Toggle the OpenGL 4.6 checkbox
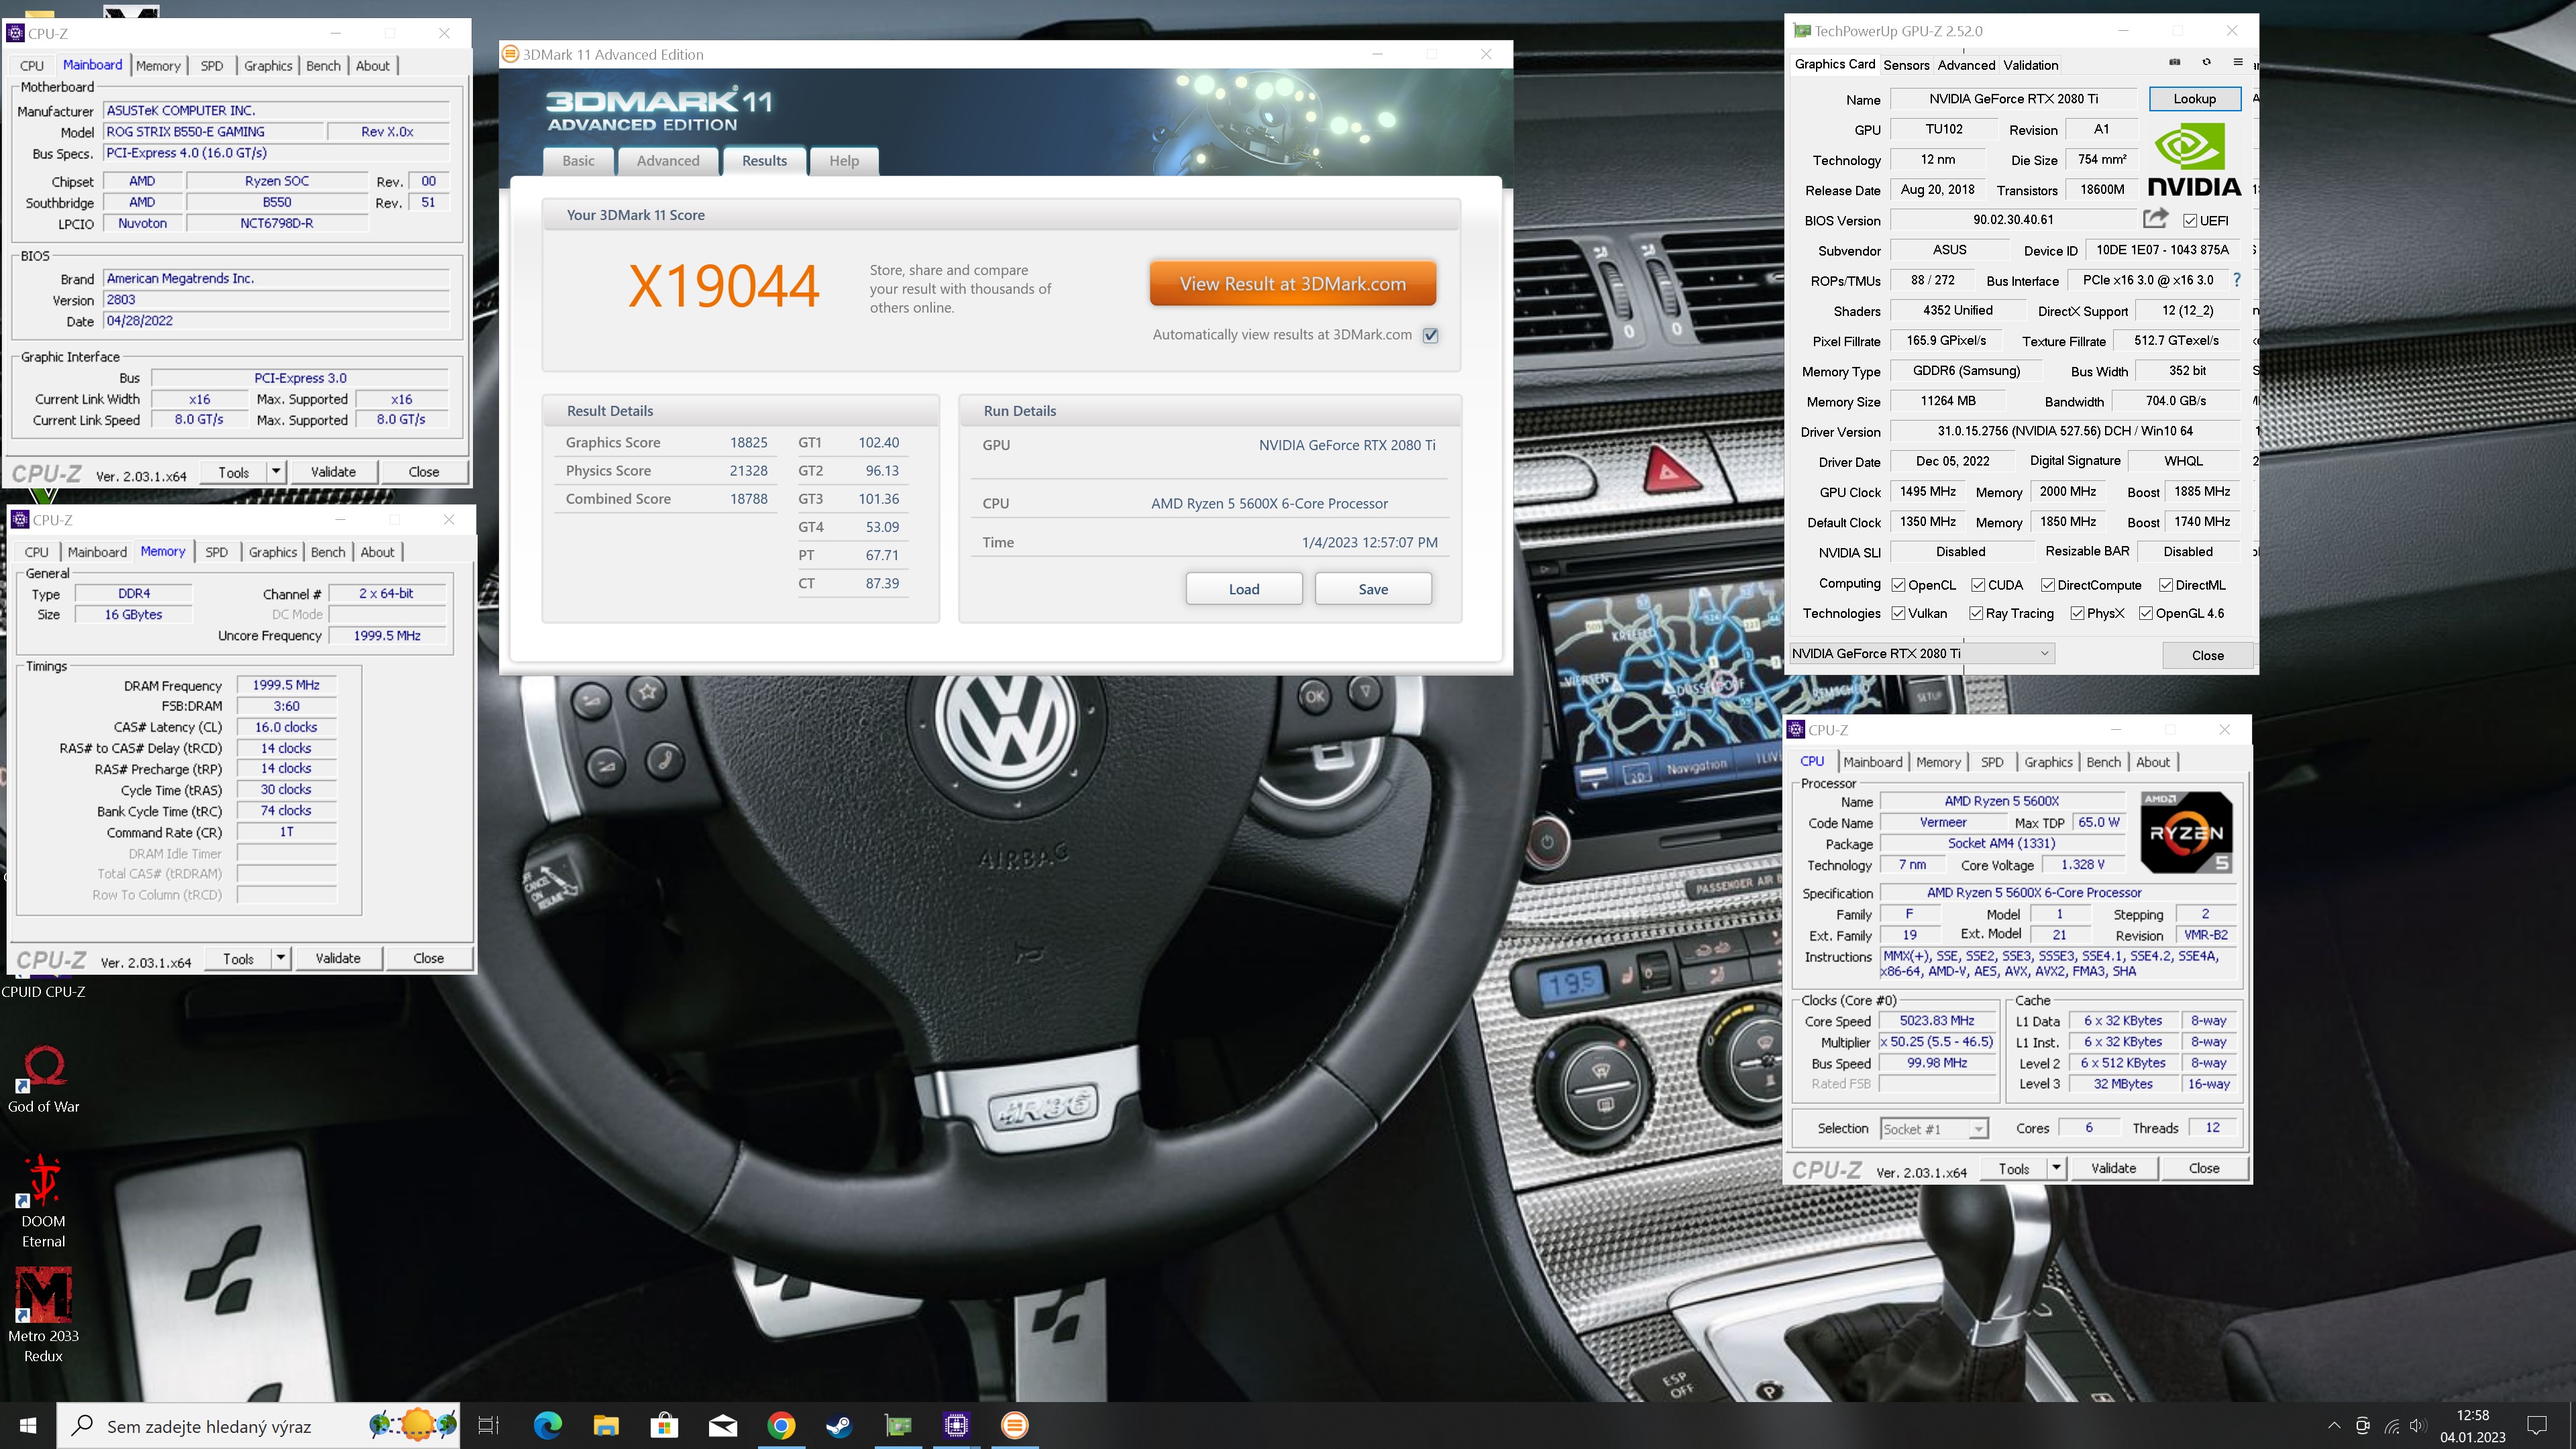Screen dimensions: 2576x1449 (2146, 613)
